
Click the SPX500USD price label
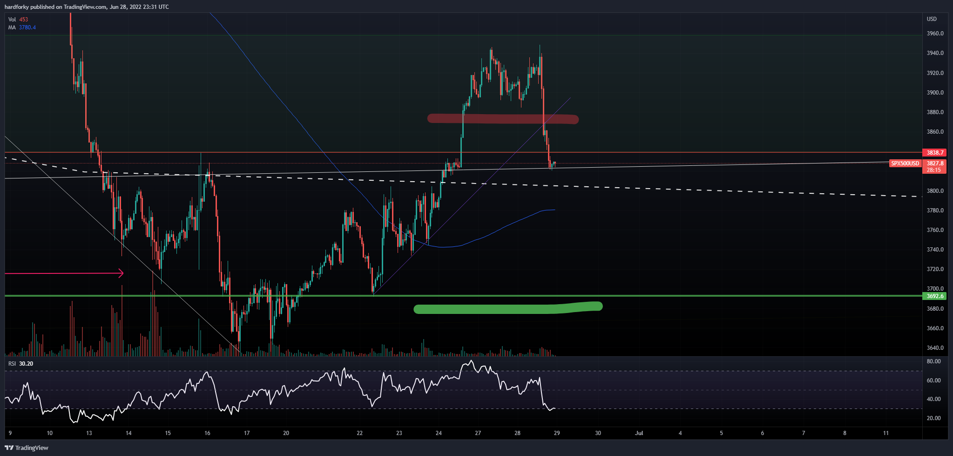click(905, 163)
